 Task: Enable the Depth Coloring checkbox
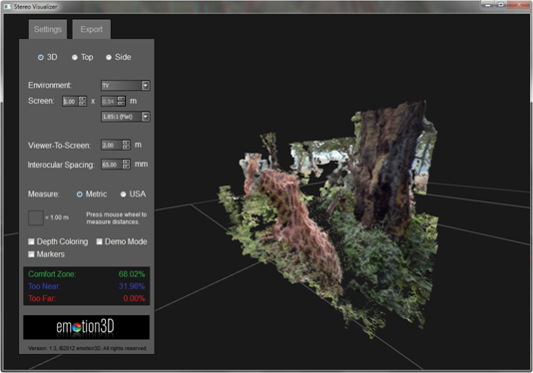point(31,241)
